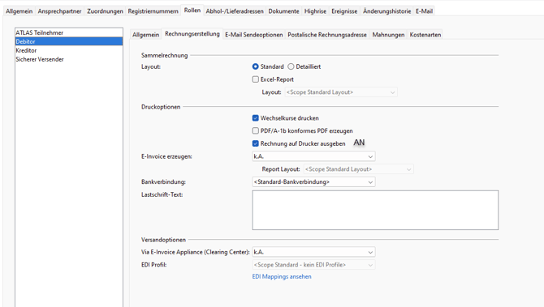Click into the Lastschrift-Text field
The width and height of the screenshot is (544, 307).
[375, 210]
